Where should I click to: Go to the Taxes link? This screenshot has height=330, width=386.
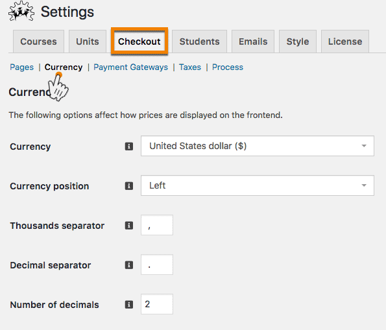point(190,67)
